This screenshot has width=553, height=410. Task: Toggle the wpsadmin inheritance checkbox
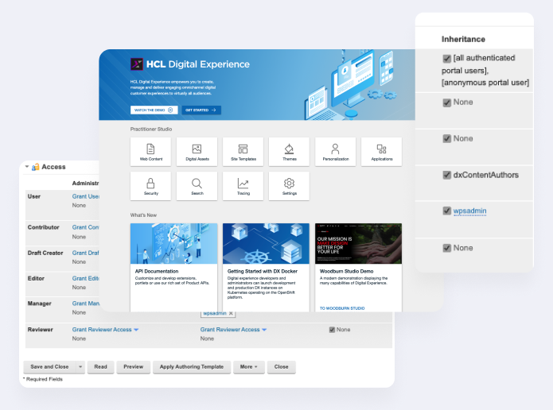pos(446,211)
